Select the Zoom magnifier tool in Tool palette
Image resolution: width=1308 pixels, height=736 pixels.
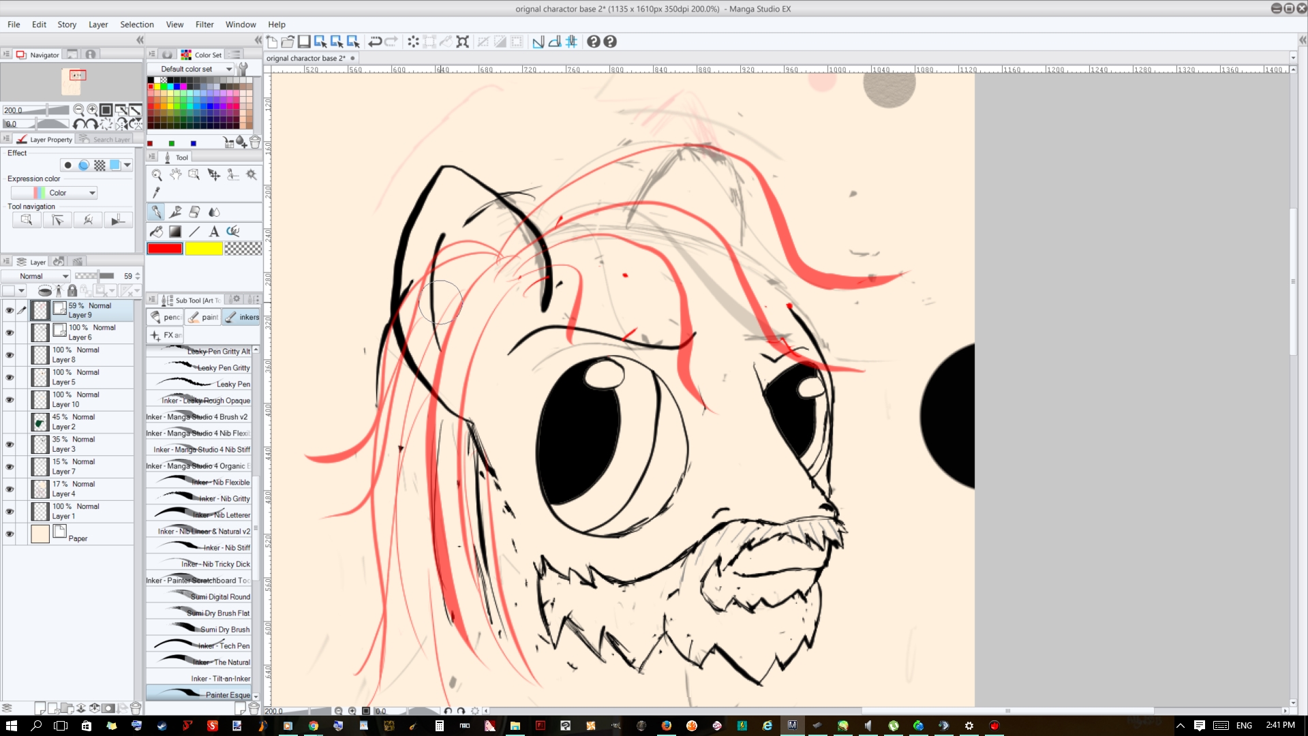pyautogui.click(x=157, y=174)
